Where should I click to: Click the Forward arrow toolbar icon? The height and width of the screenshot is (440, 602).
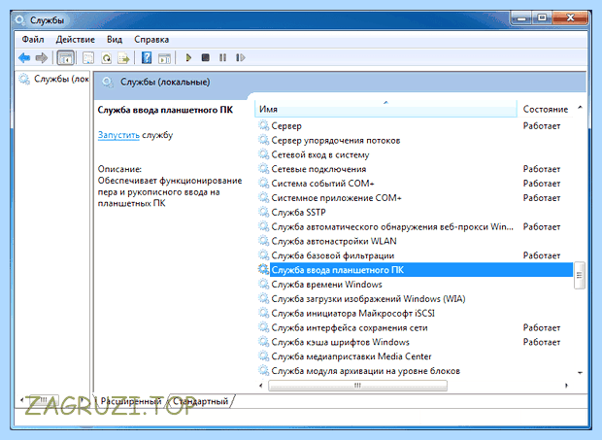click(x=41, y=58)
